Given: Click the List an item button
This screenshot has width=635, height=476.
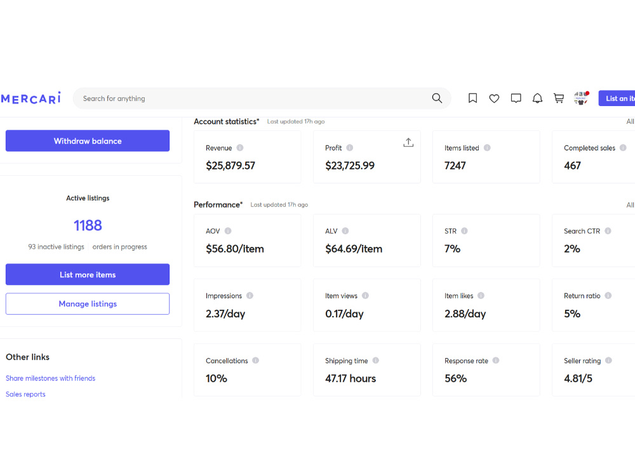Looking at the screenshot, I should [617, 98].
